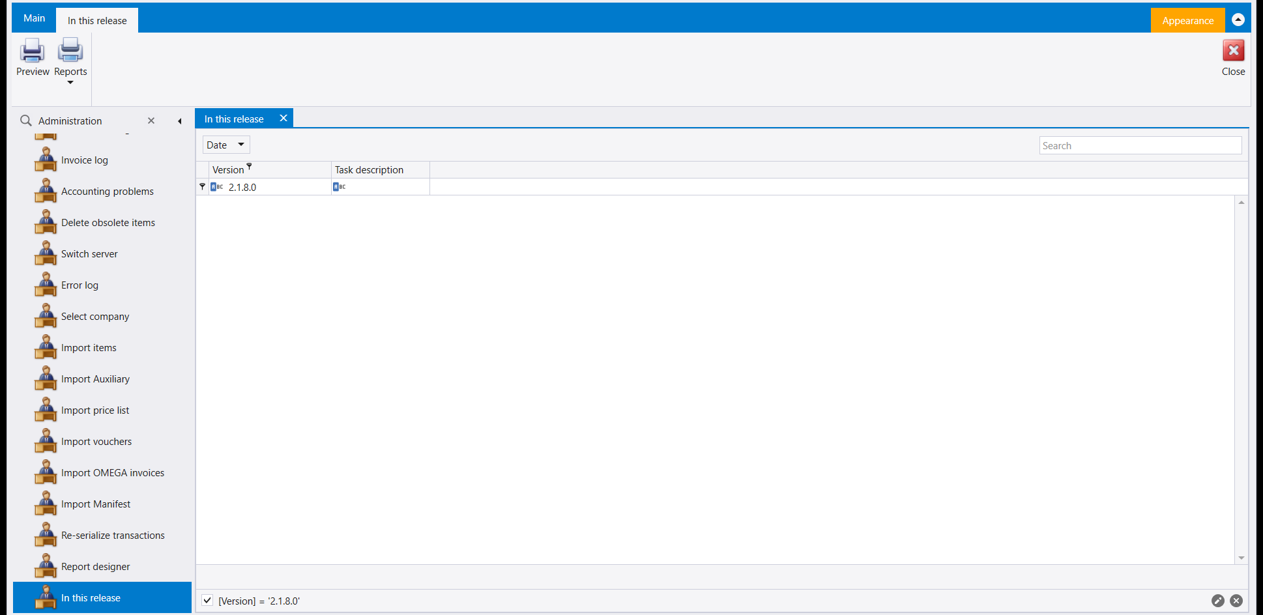Uncheck the [Version] = '2.1.8.0' filter checkbox
Viewport: 1263px width, 615px height.
tap(207, 600)
